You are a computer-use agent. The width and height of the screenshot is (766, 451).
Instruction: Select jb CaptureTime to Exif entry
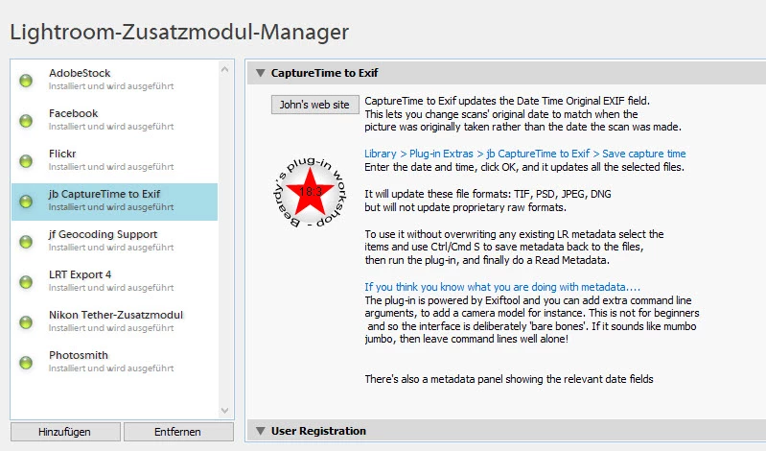coord(114,202)
